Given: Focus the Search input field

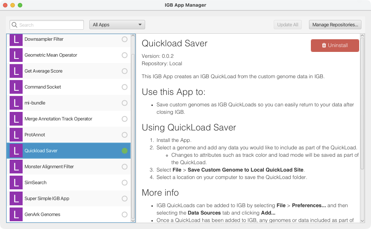Looking at the screenshot, I should point(50,25).
